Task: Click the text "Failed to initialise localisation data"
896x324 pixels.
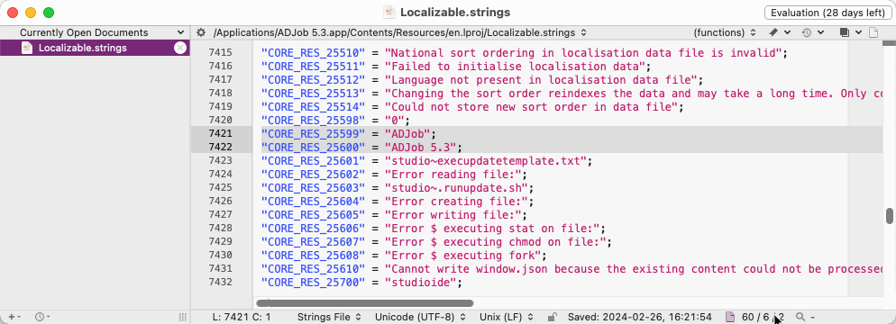Action: [514, 67]
